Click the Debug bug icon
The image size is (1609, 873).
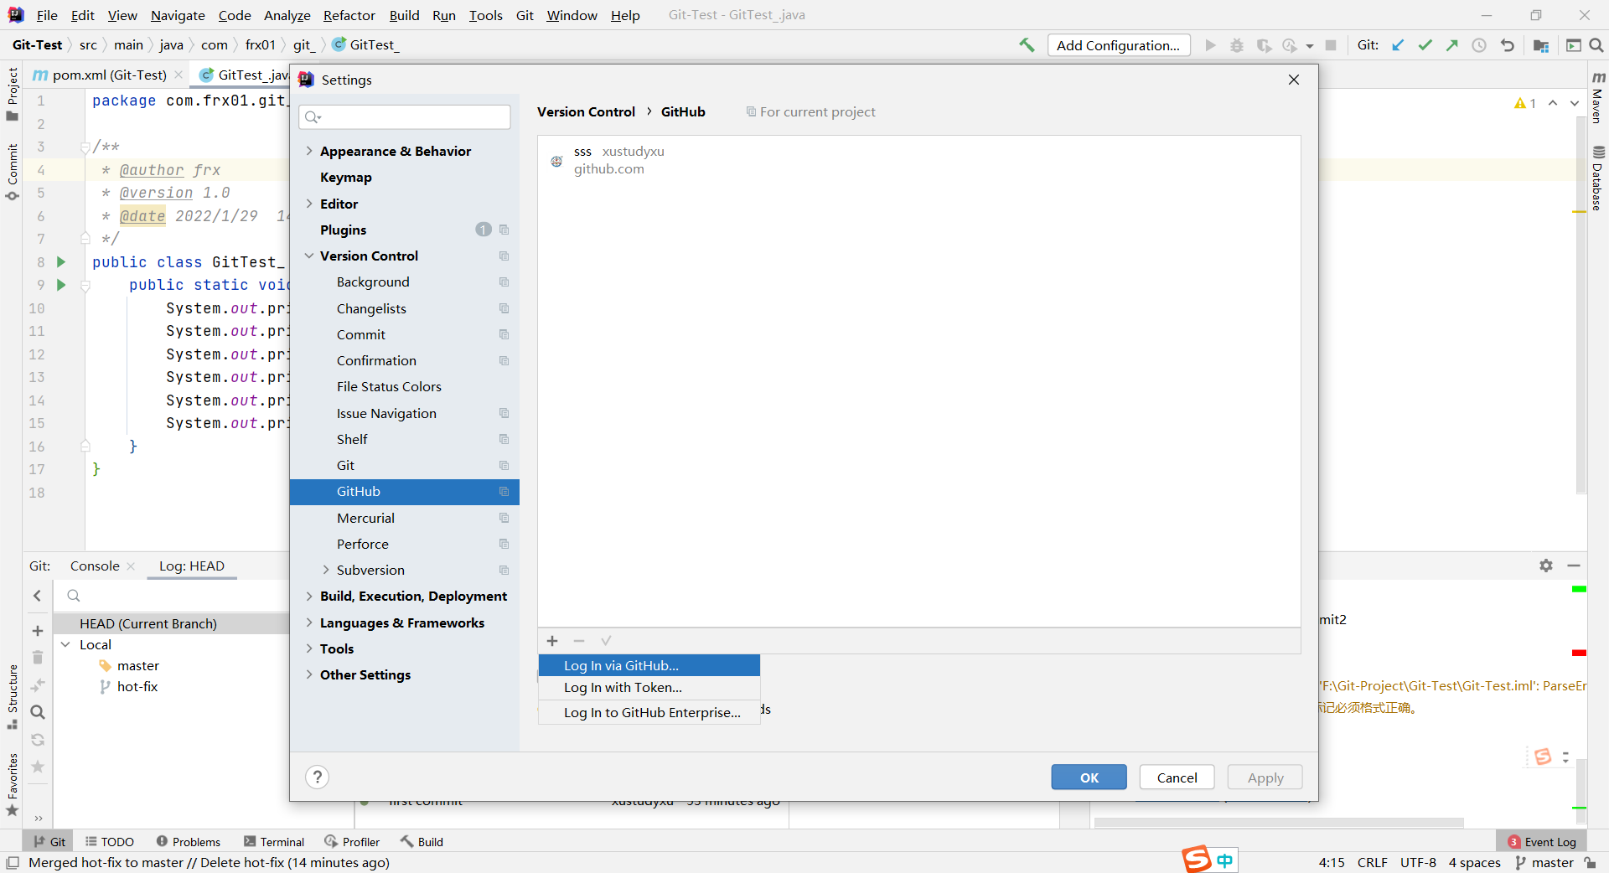click(1237, 45)
